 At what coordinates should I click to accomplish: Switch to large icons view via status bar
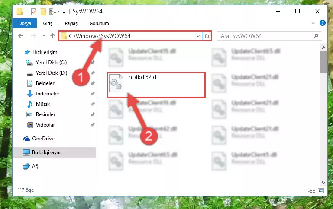(321, 190)
